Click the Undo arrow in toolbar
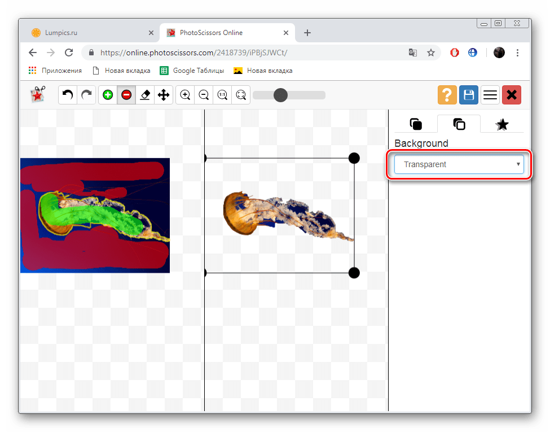 [x=68, y=95]
